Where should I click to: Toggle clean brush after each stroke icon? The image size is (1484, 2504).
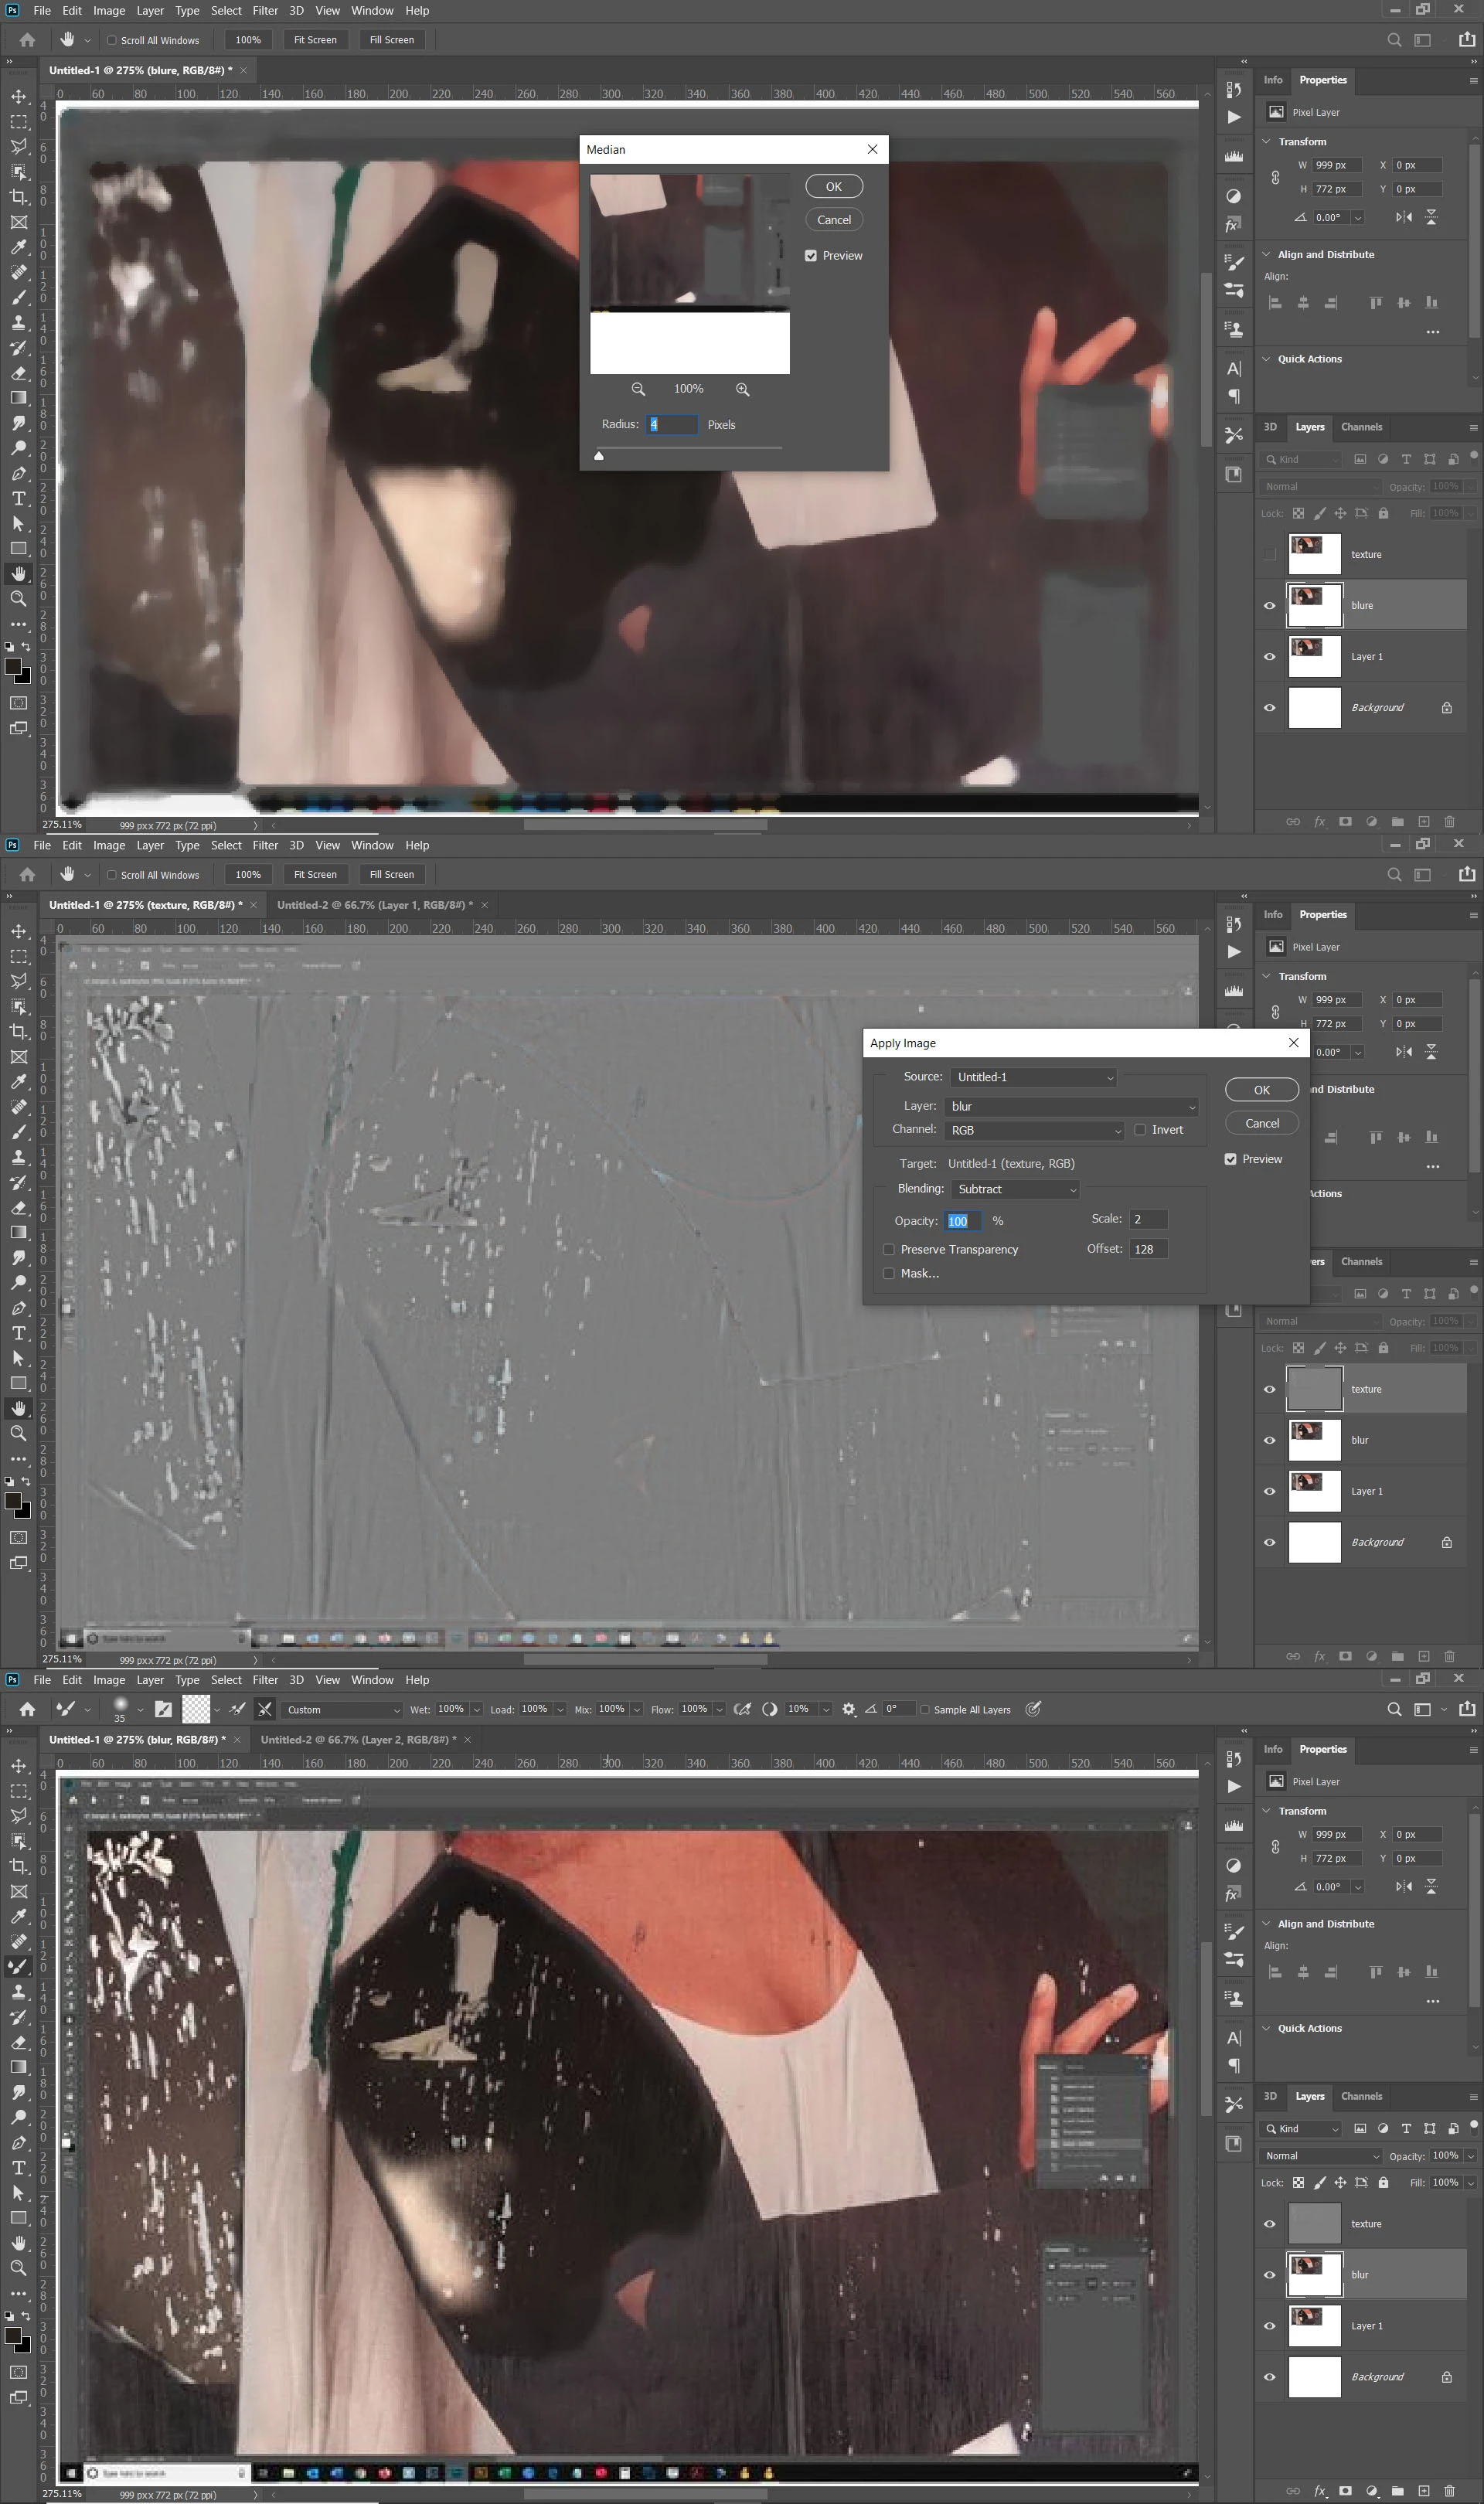tap(265, 1710)
